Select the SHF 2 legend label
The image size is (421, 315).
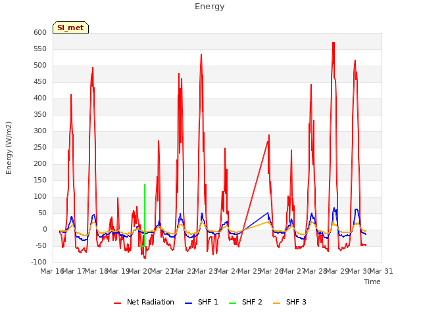point(252,302)
